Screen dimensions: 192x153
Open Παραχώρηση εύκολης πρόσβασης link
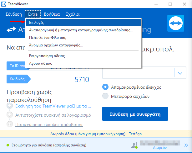[x=49, y=125]
